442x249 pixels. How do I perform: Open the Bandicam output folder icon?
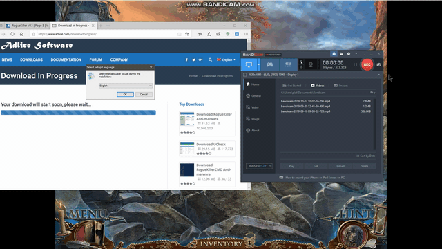pos(341,54)
